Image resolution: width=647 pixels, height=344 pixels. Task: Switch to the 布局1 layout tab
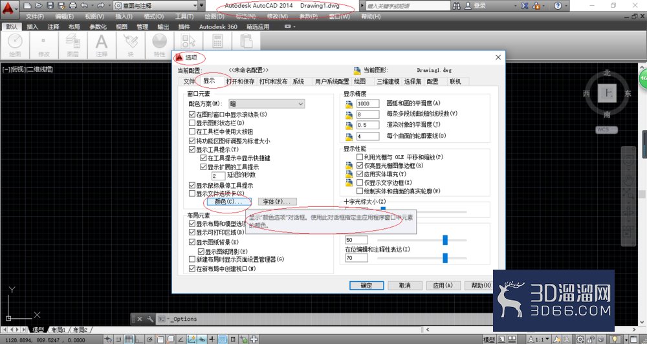click(x=59, y=330)
